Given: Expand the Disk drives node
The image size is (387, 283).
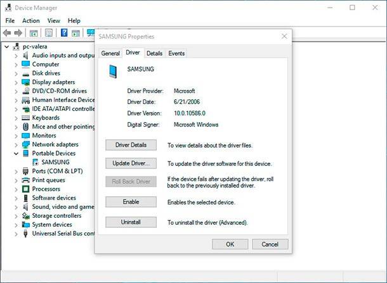Looking at the screenshot, I should click(x=16, y=73).
